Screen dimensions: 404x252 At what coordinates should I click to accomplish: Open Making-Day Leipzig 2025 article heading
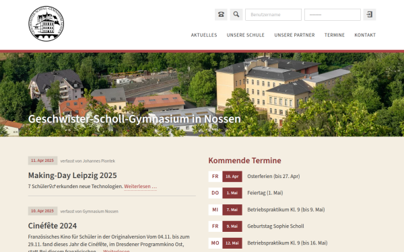[73, 175]
